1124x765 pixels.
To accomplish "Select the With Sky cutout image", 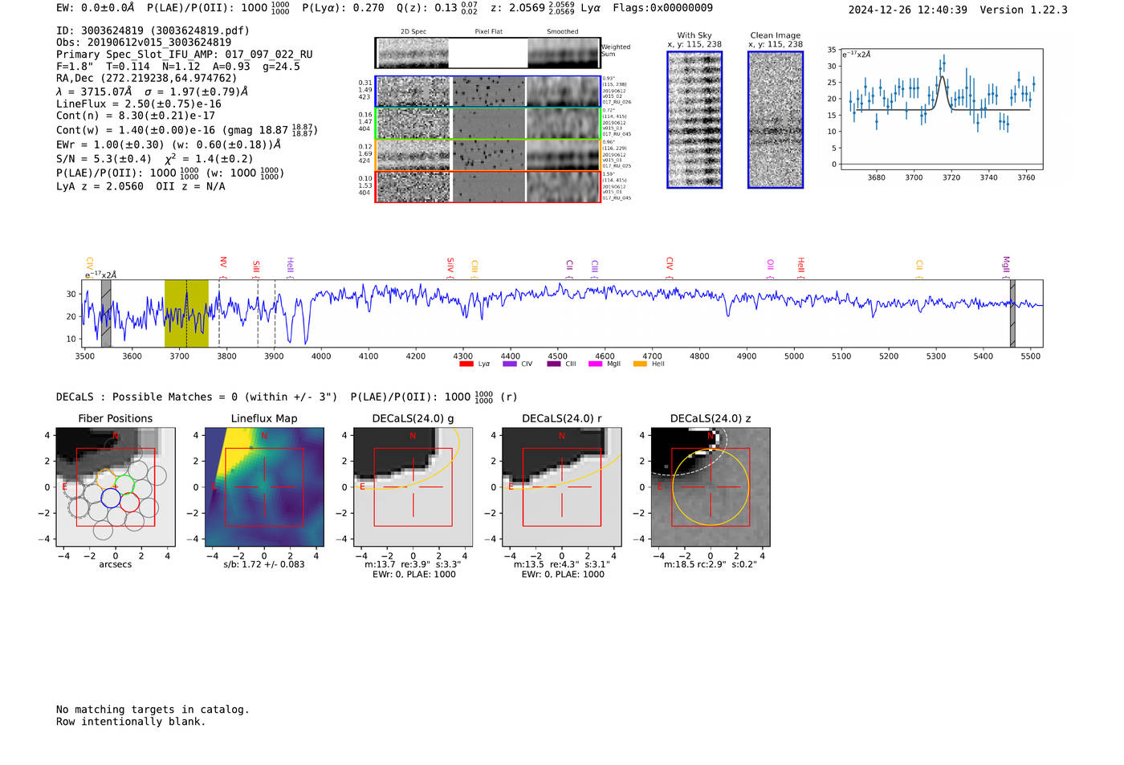I will [694, 120].
